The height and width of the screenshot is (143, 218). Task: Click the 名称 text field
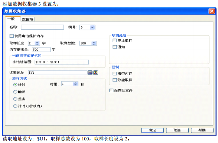tap(42, 27)
